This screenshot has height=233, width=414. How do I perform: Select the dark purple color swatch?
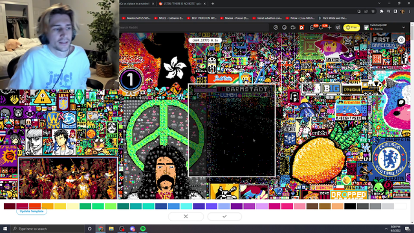(x=237, y=206)
